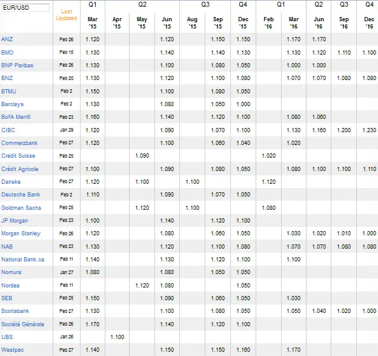
Task: Click the Sep '15 column header
Action: coord(218,22)
